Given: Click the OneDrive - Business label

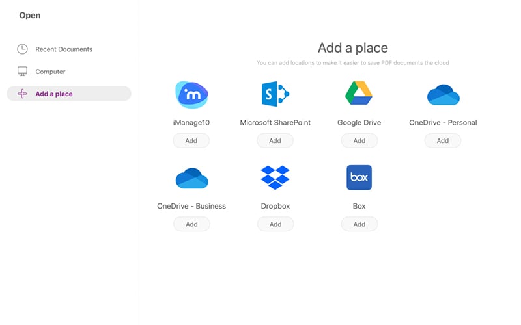Looking at the screenshot, I should (191, 206).
